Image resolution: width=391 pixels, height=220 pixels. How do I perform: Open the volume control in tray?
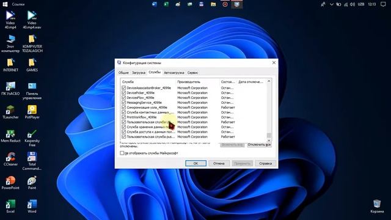[x=353, y=4]
